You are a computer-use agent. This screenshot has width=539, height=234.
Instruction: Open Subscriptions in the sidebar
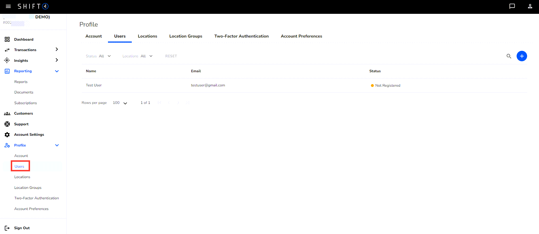tap(26, 103)
